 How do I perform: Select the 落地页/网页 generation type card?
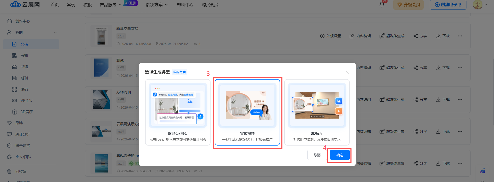point(178,112)
